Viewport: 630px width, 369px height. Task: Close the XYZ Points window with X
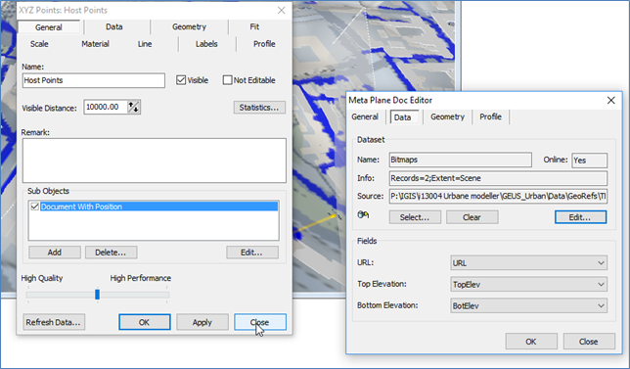pos(282,11)
